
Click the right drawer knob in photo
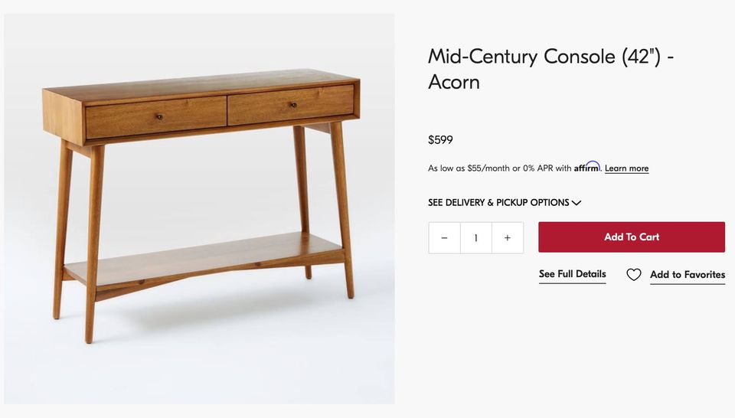coord(292,104)
